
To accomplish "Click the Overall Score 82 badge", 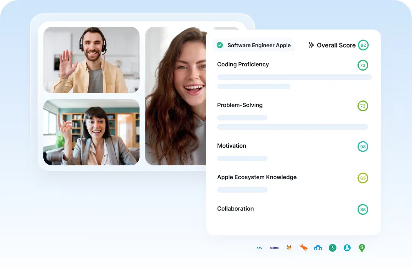I will tap(363, 45).
